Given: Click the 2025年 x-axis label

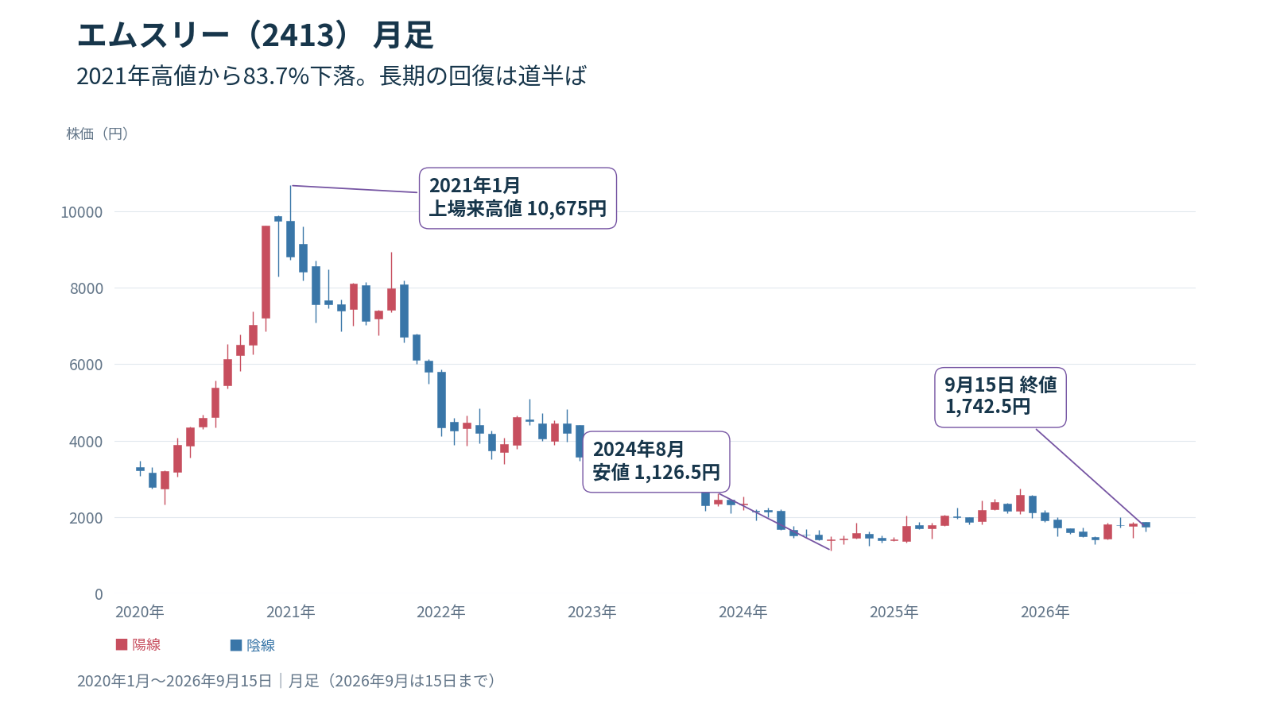Looking at the screenshot, I should point(894,612).
